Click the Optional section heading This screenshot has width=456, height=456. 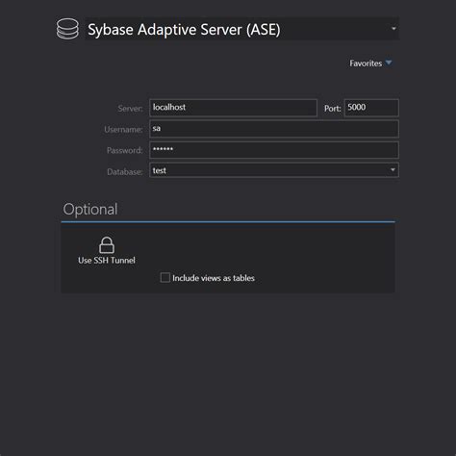90,210
